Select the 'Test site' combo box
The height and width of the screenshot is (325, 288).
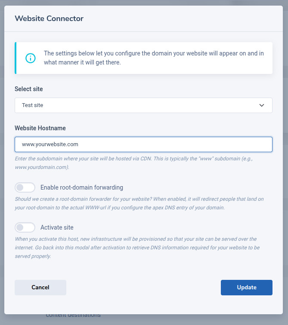[x=143, y=105]
